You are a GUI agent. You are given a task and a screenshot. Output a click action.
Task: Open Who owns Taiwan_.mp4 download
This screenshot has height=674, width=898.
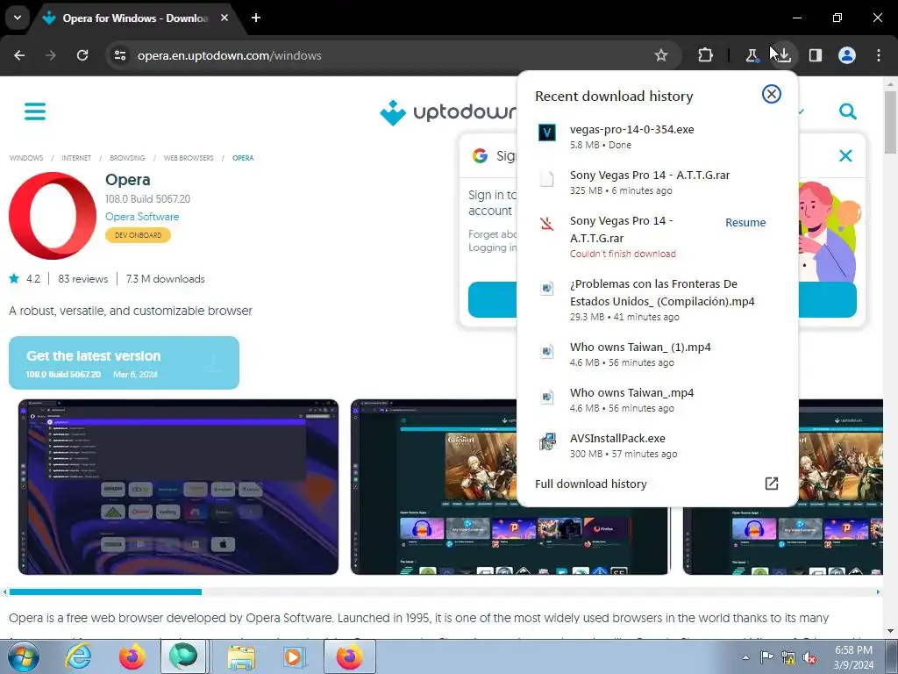point(657,400)
